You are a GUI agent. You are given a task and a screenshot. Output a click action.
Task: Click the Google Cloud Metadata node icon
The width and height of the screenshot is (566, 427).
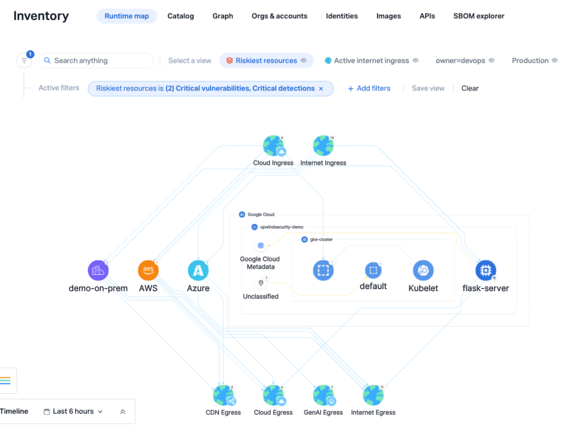261,245
